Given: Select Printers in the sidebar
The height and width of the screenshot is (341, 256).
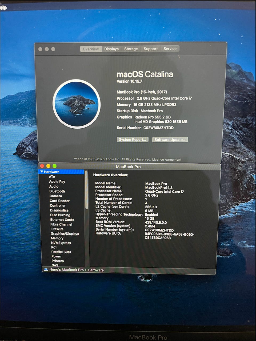Looking at the screenshot, I should [x=58, y=261].
